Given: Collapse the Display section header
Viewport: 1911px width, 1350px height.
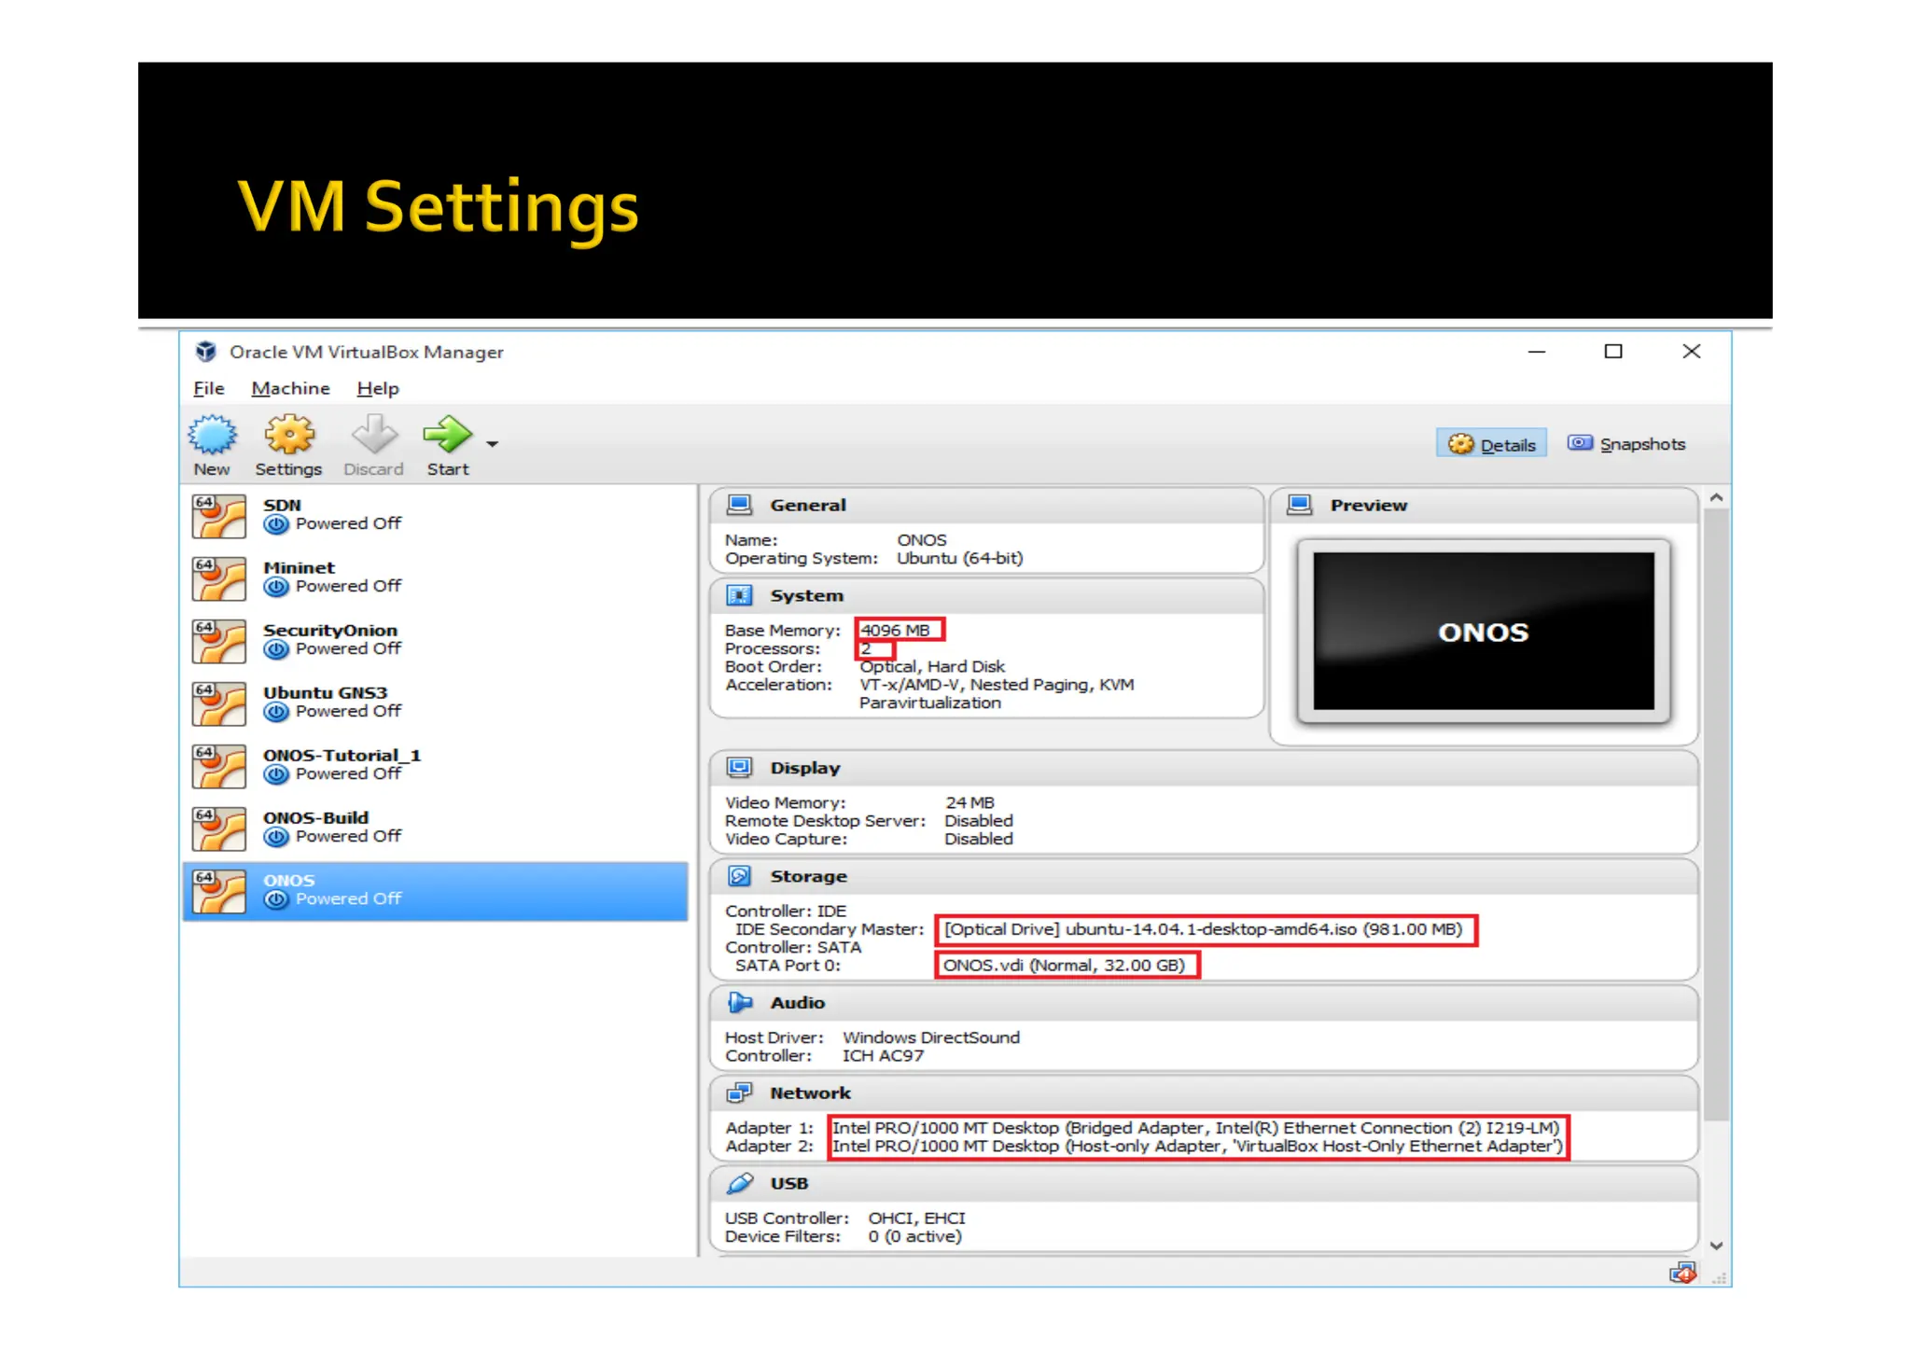Looking at the screenshot, I should [x=804, y=768].
